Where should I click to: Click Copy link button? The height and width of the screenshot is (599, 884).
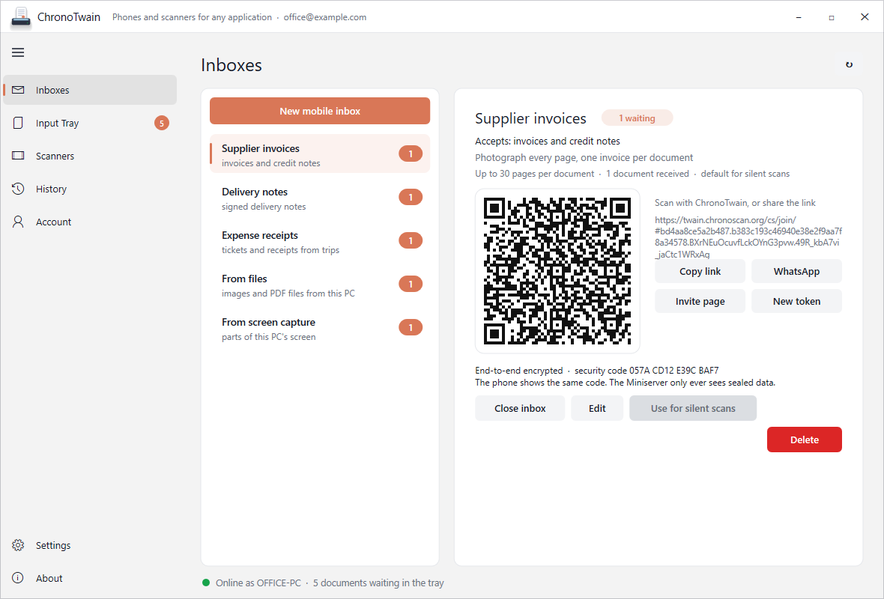pos(700,271)
